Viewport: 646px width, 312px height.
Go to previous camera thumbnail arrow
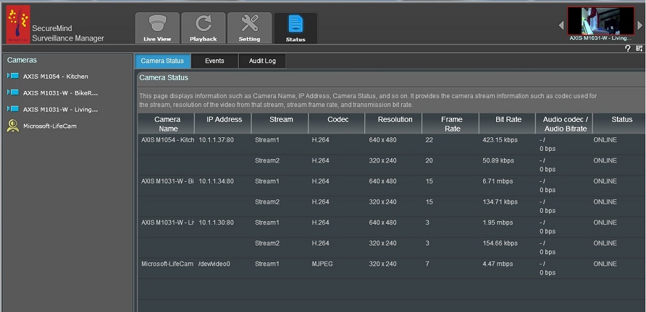(561, 26)
